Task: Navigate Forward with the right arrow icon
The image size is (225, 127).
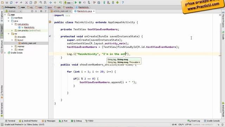Action: [x=55, y=2]
